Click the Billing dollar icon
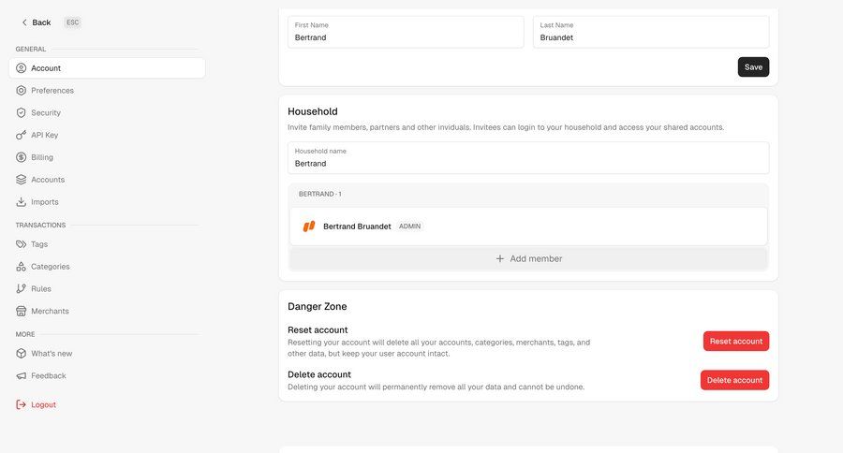The height and width of the screenshot is (453, 843). tap(21, 157)
